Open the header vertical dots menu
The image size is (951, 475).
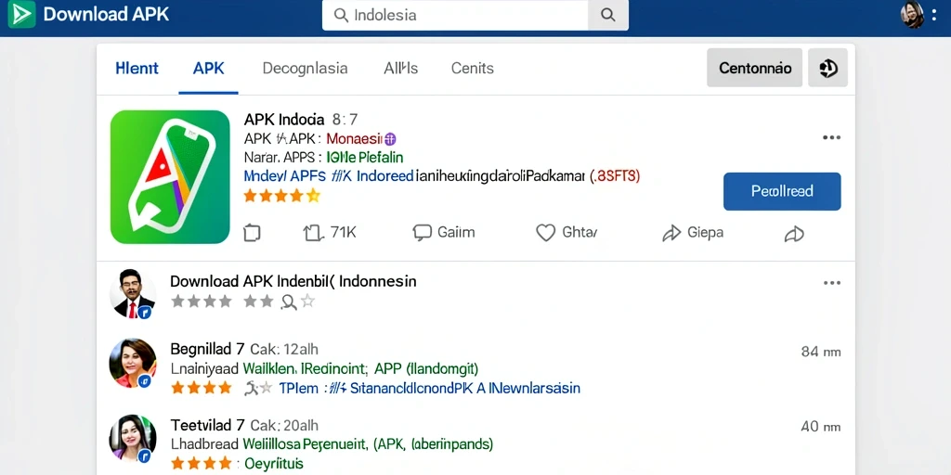(x=934, y=15)
